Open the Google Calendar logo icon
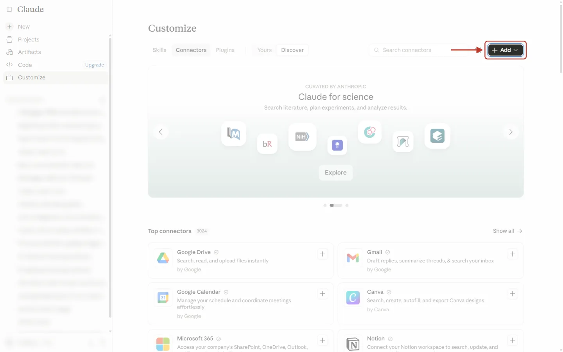The height and width of the screenshot is (352, 563). point(163,298)
